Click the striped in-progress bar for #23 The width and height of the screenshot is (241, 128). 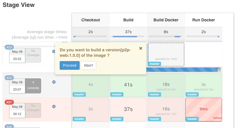(182, 69)
